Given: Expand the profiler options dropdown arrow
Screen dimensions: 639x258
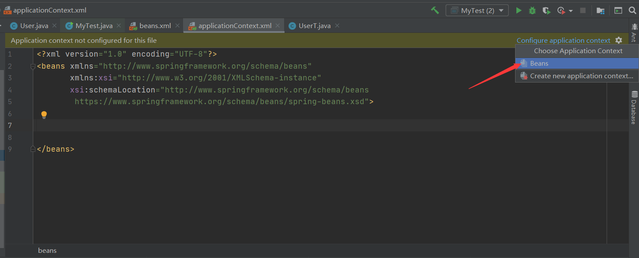Looking at the screenshot, I should [571, 10].
